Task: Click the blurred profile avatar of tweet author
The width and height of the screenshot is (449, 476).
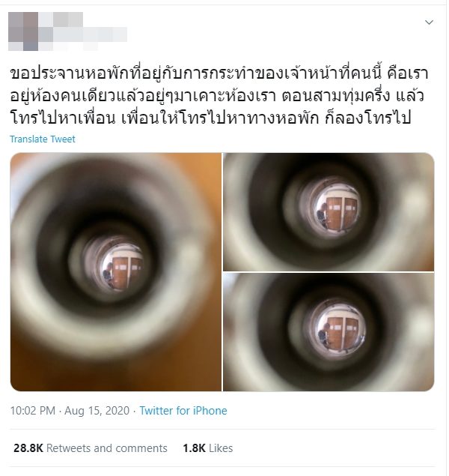Action: (x=23, y=31)
